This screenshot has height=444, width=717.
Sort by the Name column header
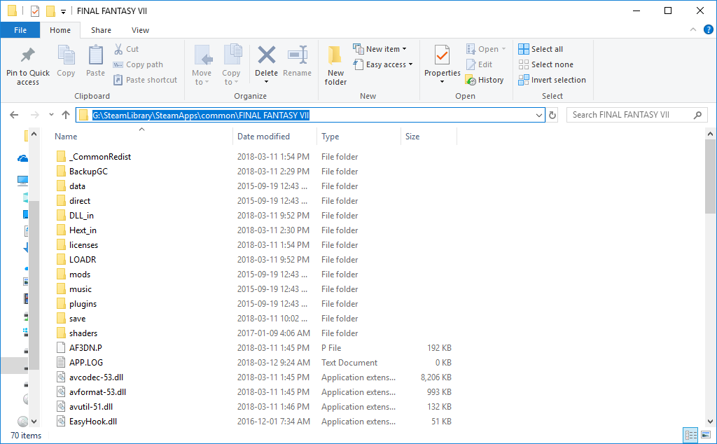click(66, 137)
